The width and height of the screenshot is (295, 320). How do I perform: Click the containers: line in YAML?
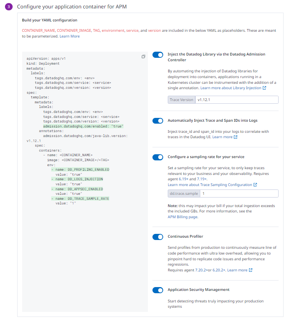(x=50, y=150)
